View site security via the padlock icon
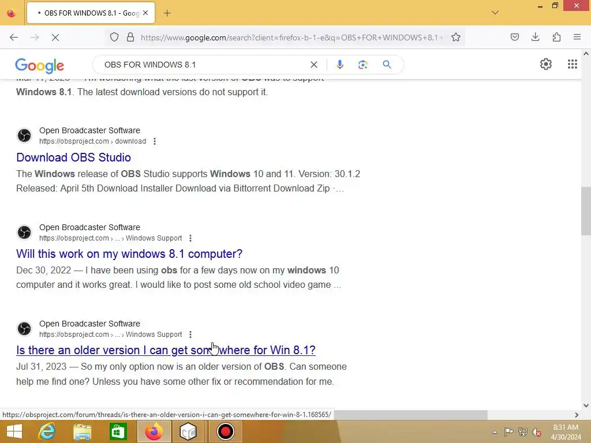This screenshot has width=591, height=443. 130,37
